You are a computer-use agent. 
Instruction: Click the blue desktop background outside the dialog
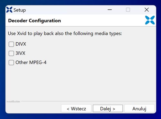click(x=80, y=116)
